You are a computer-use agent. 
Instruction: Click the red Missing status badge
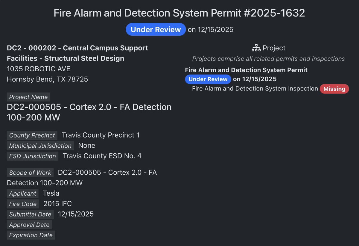334,89
